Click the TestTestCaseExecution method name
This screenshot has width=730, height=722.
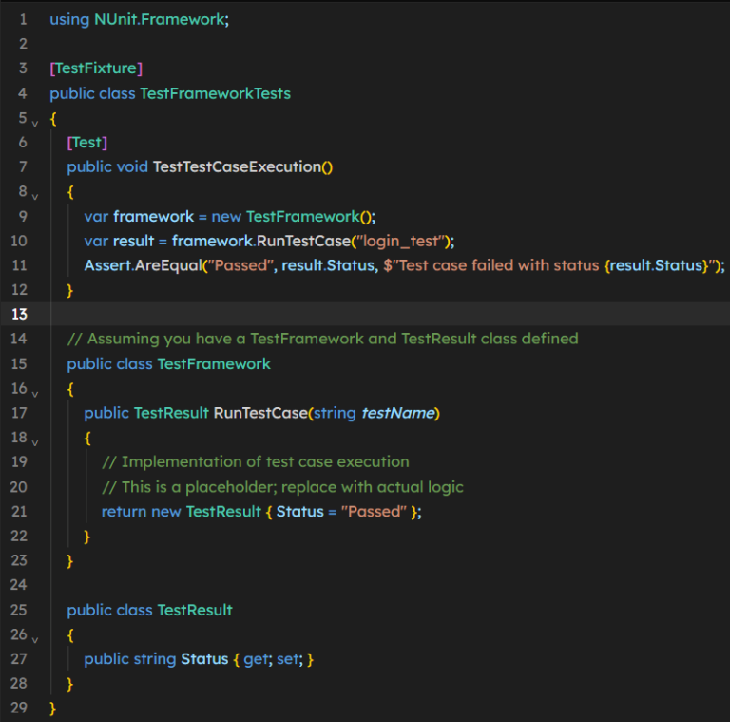pyautogui.click(x=237, y=166)
